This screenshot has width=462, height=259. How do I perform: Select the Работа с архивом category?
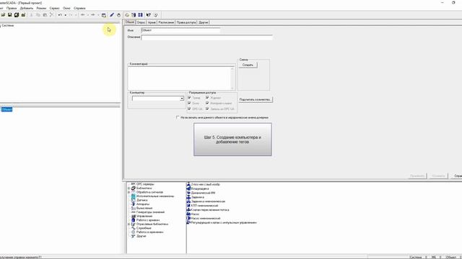coord(148,220)
